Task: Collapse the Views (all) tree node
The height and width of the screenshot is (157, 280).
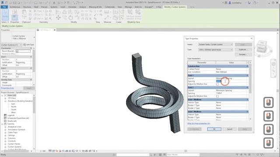Action: (x=2, y=96)
